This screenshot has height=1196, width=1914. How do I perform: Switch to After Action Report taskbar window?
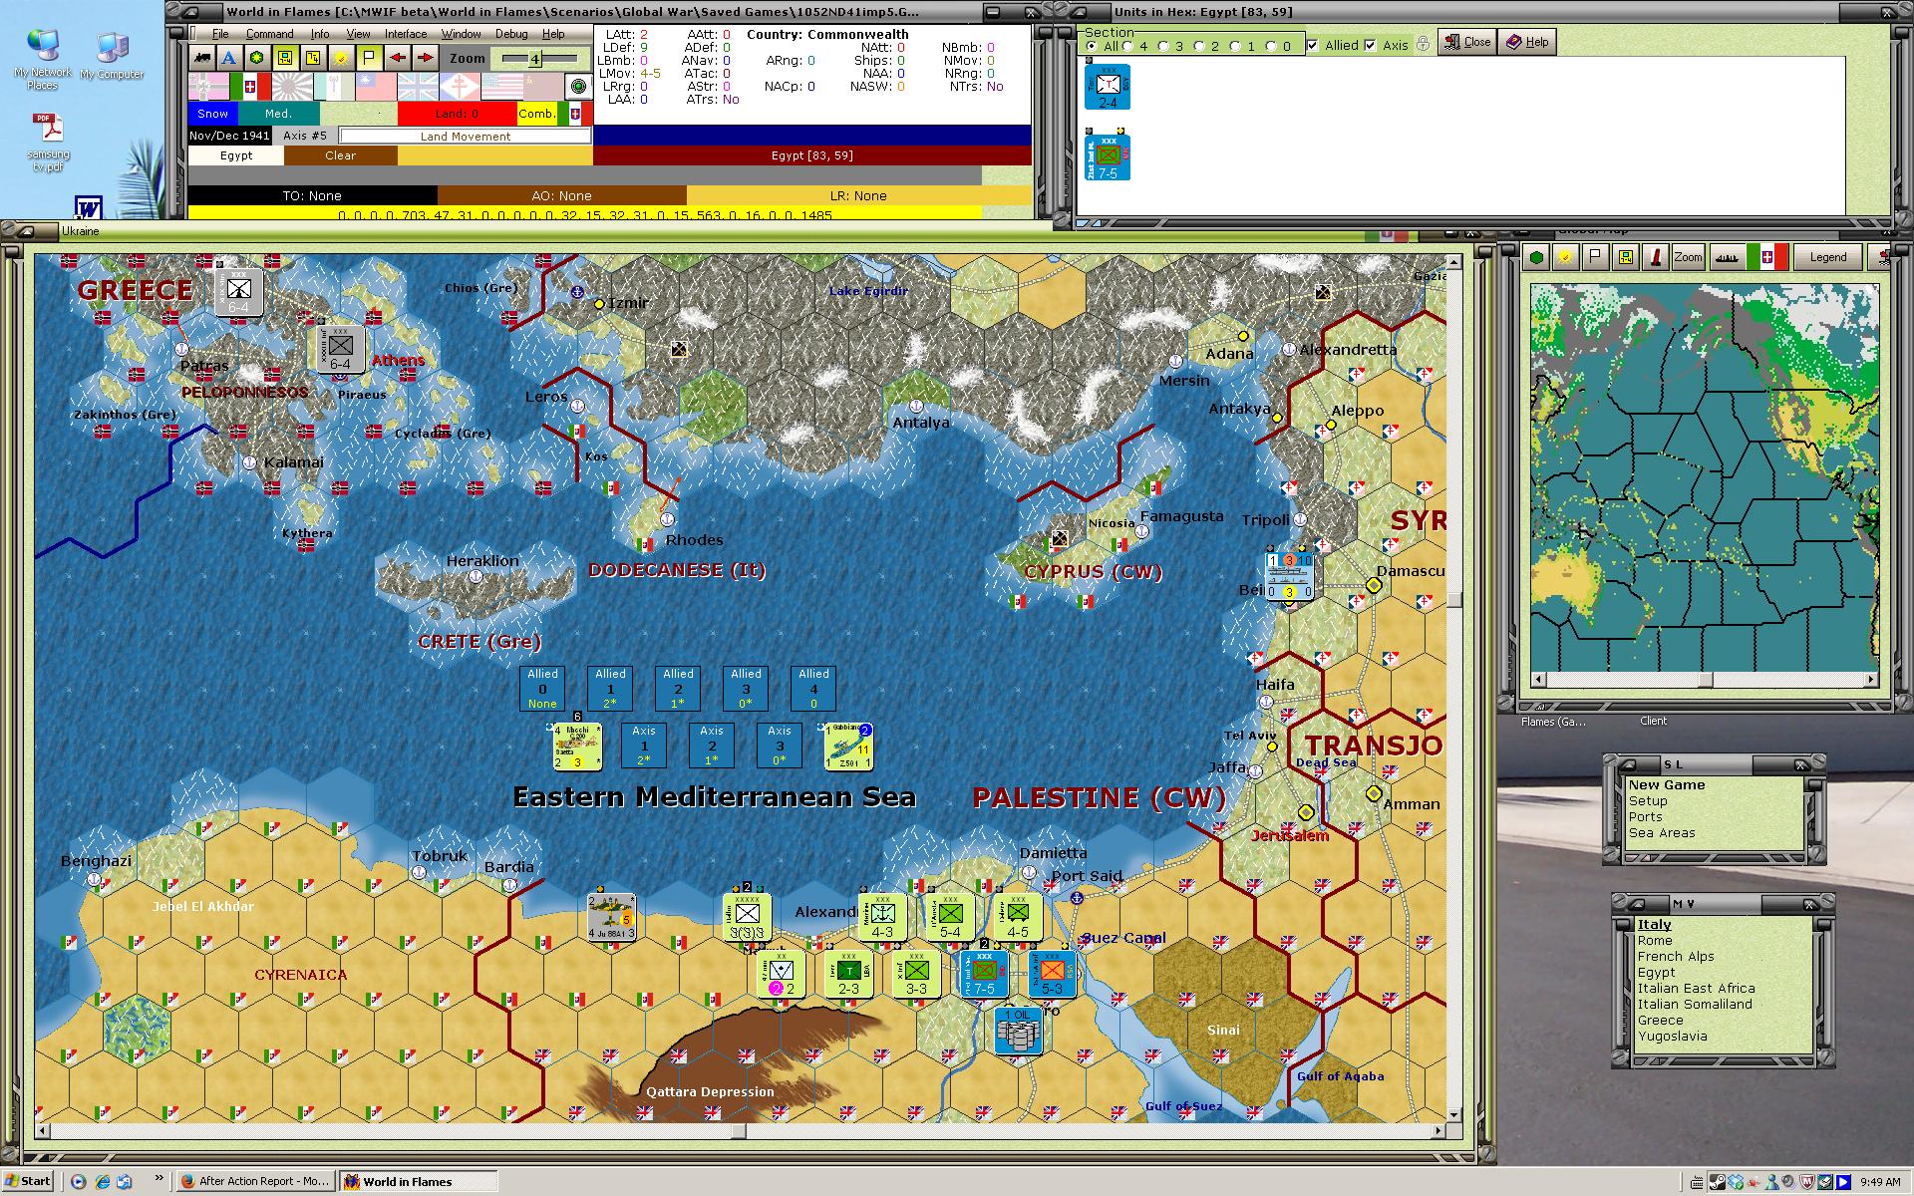[x=254, y=1181]
